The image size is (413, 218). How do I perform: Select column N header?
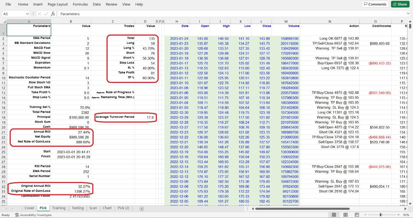[x=330, y=22]
